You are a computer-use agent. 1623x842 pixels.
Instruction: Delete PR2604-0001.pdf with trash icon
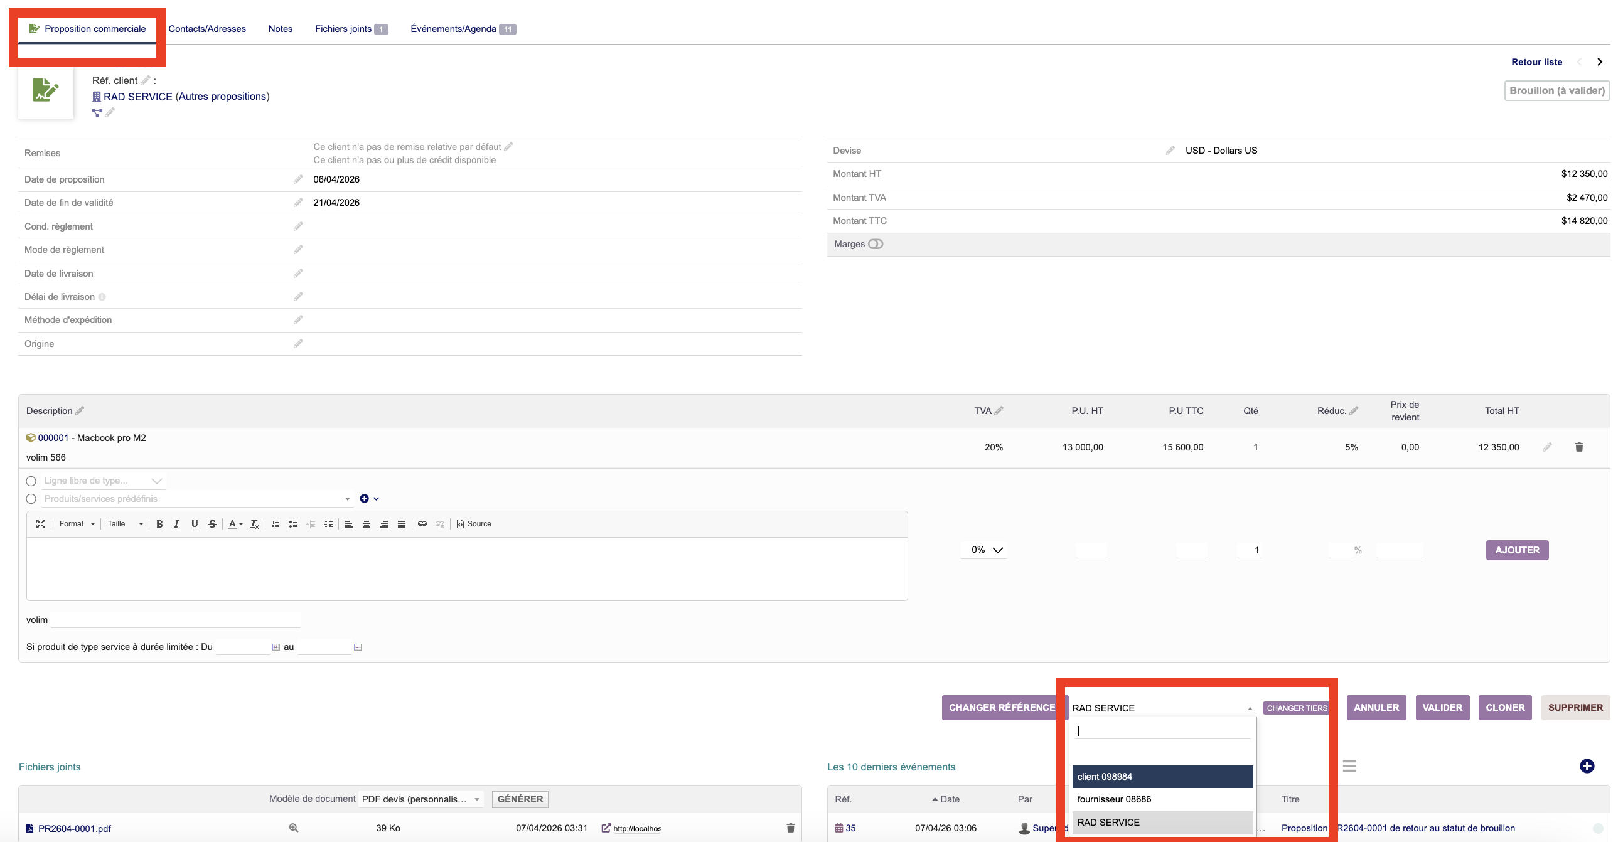tap(790, 828)
